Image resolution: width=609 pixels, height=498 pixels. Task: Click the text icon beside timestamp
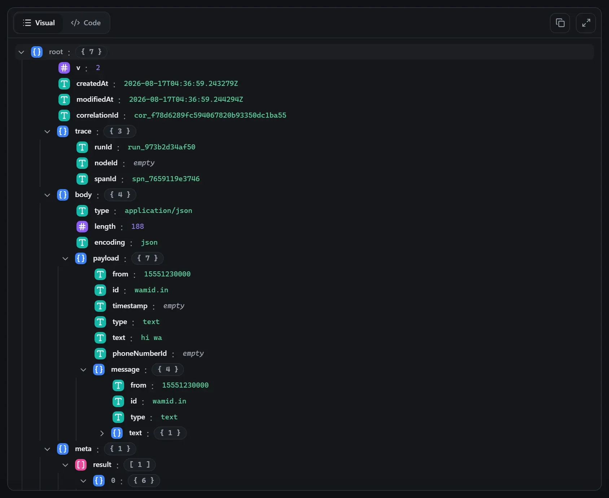point(100,306)
